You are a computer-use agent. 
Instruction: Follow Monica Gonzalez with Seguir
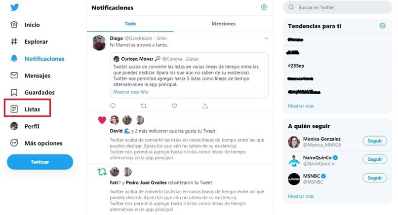[375, 141]
